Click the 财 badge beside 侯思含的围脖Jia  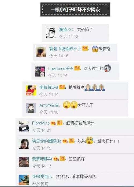pyautogui.click(x=72, y=141)
